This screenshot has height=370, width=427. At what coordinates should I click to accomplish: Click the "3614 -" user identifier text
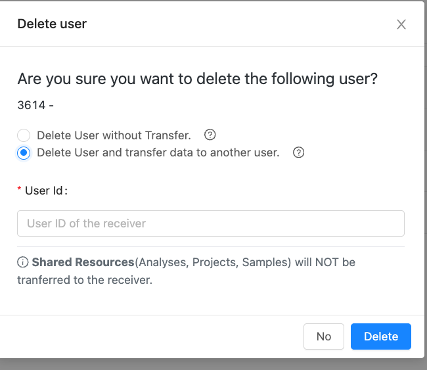click(x=35, y=104)
